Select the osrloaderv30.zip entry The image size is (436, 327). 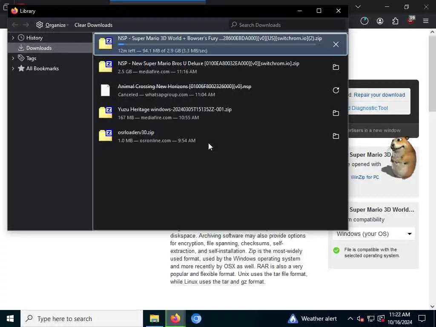[221, 136]
